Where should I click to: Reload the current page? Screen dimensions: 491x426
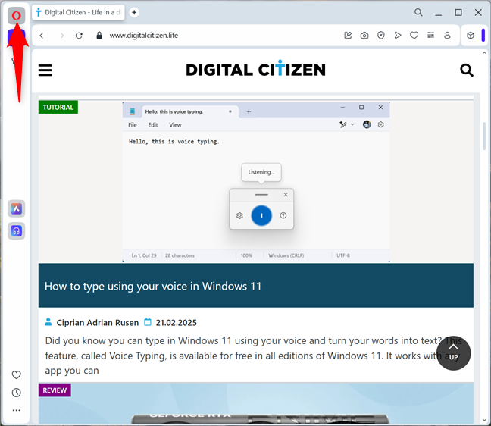[x=79, y=36]
